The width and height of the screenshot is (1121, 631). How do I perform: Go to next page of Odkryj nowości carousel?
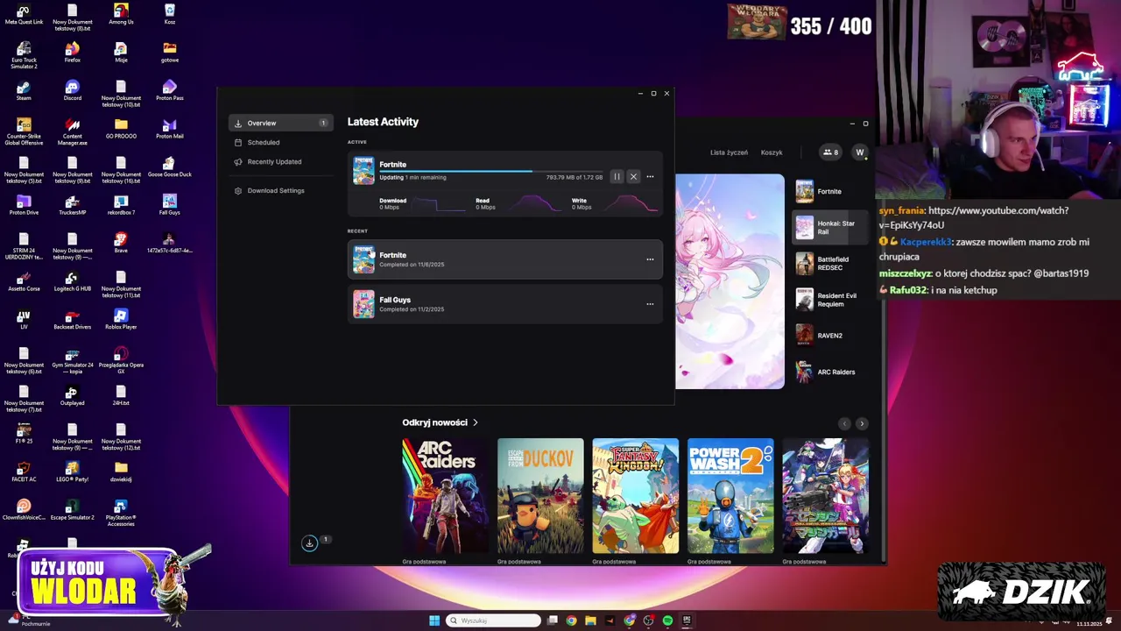[862, 423]
